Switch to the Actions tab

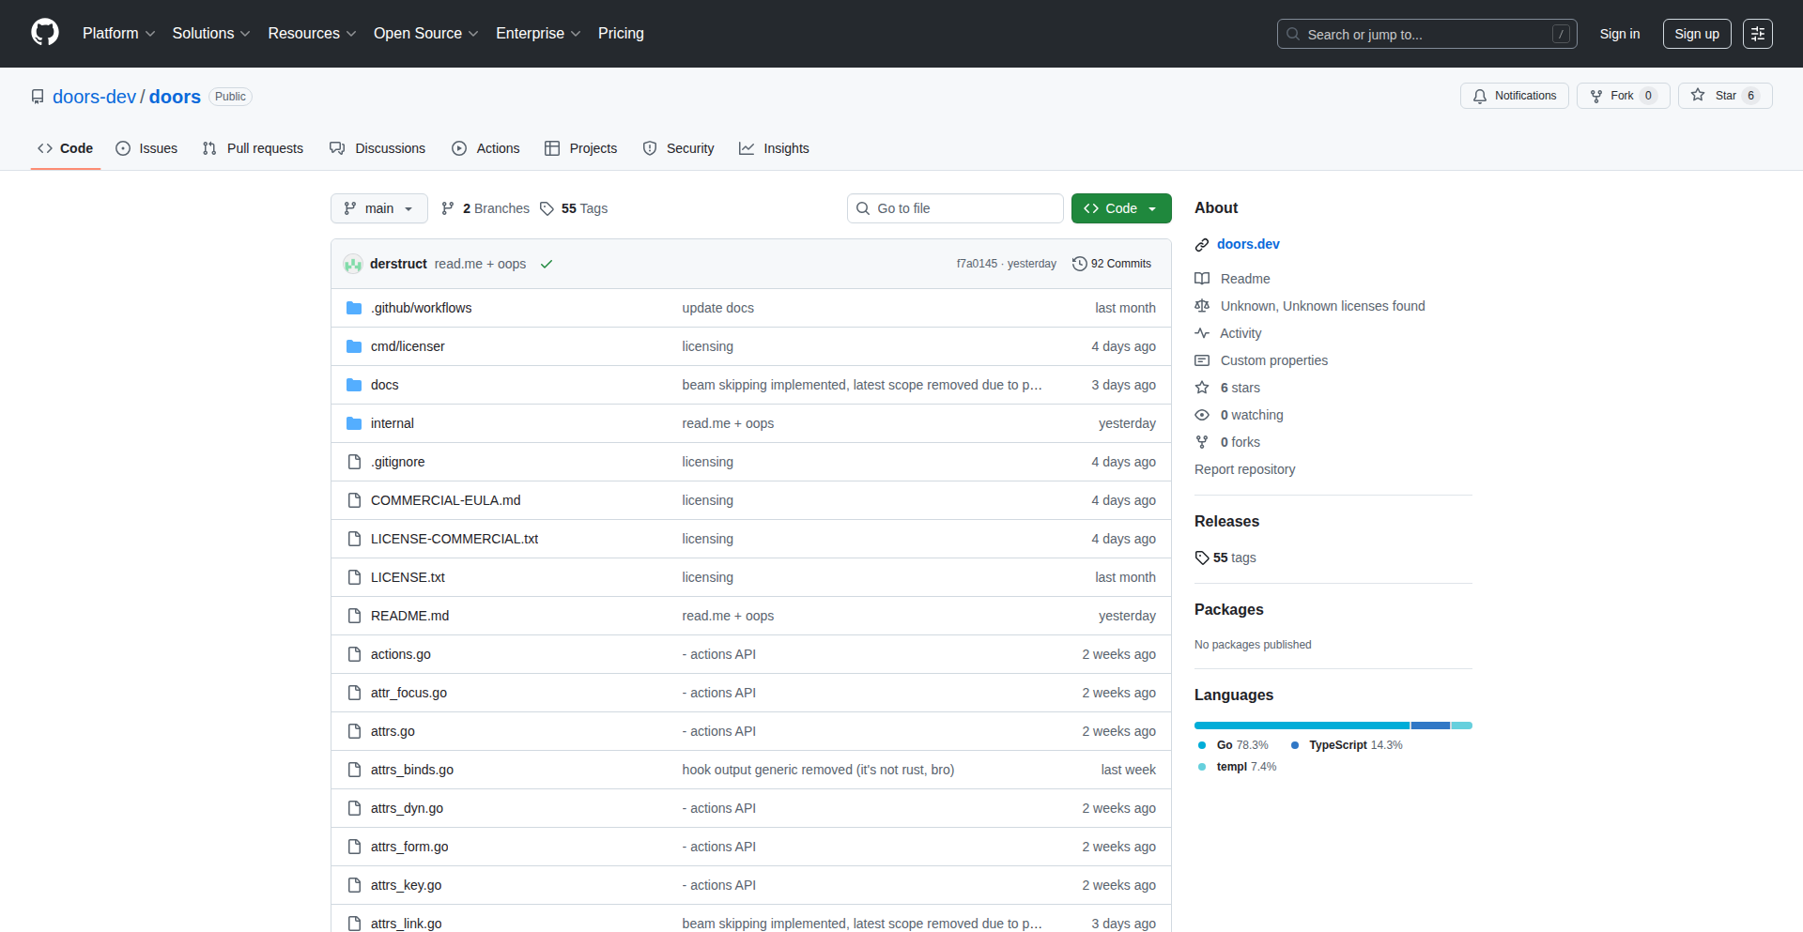(485, 148)
